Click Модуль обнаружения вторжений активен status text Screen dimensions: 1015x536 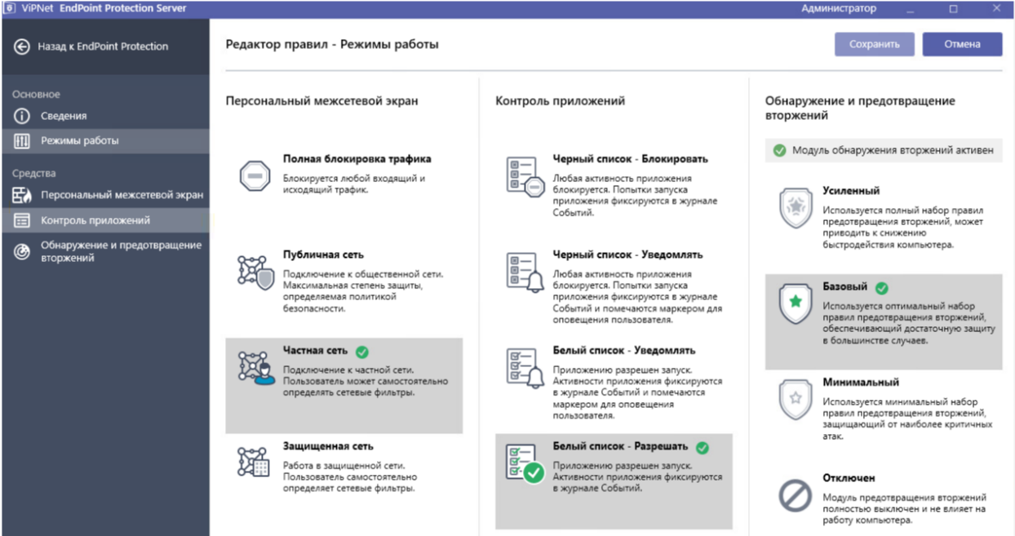click(x=893, y=150)
